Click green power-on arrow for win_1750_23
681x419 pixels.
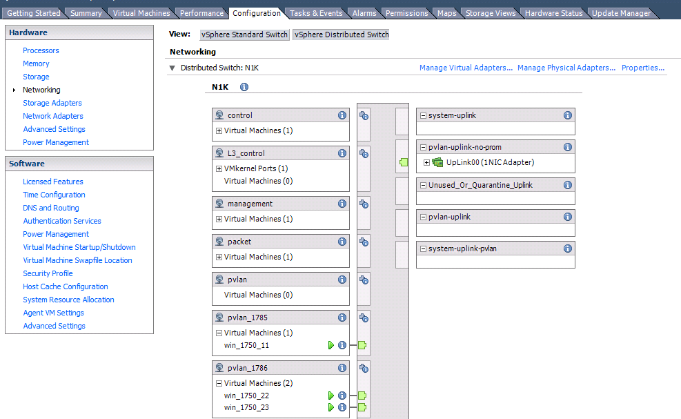(331, 407)
